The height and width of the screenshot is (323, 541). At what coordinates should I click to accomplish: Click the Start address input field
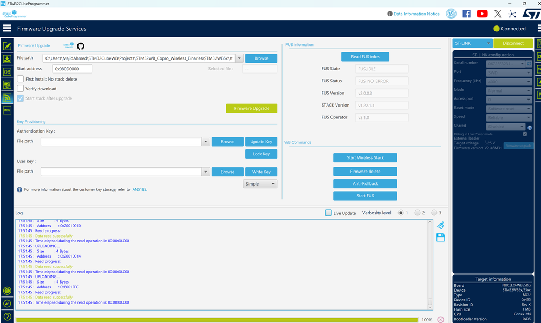[72, 69]
